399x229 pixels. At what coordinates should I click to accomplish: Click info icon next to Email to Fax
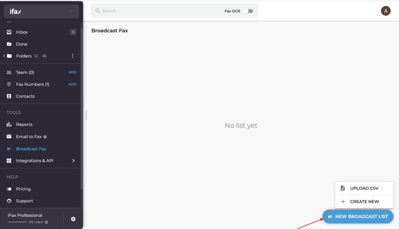[45, 137]
